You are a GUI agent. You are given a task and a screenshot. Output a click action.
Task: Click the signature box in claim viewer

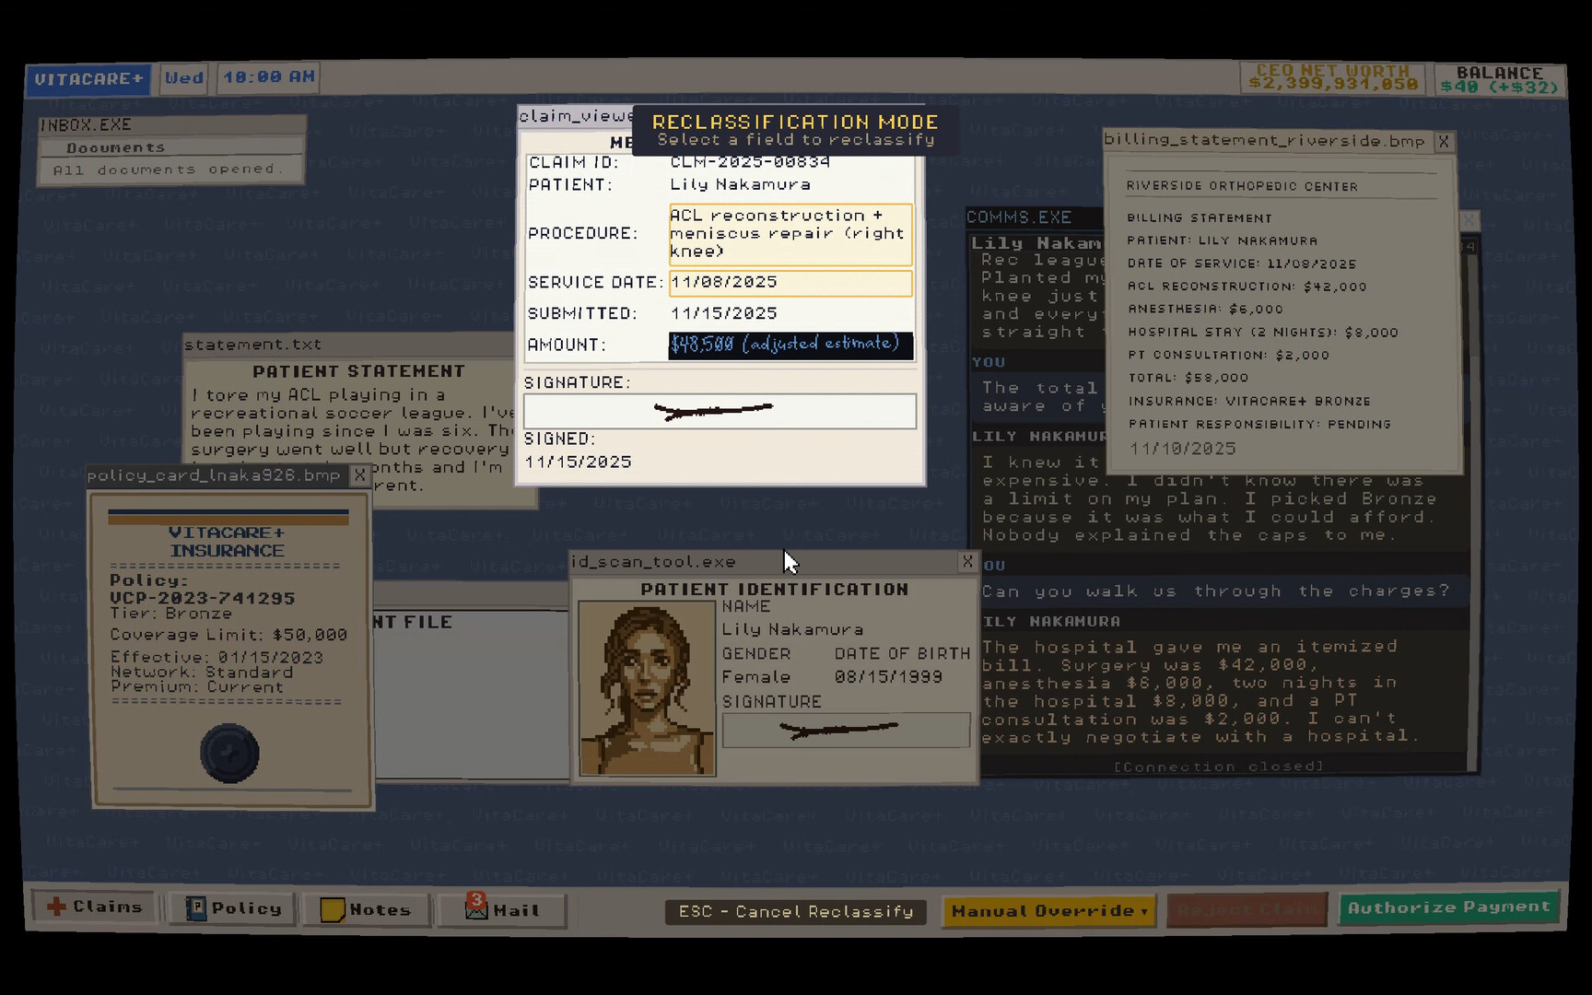click(x=720, y=411)
